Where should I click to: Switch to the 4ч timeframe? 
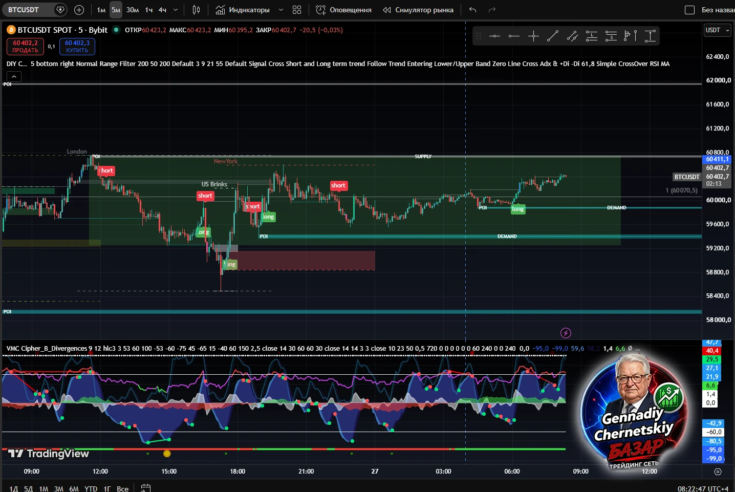click(x=162, y=10)
